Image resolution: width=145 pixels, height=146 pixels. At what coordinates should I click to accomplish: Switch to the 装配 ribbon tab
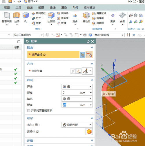41,8
